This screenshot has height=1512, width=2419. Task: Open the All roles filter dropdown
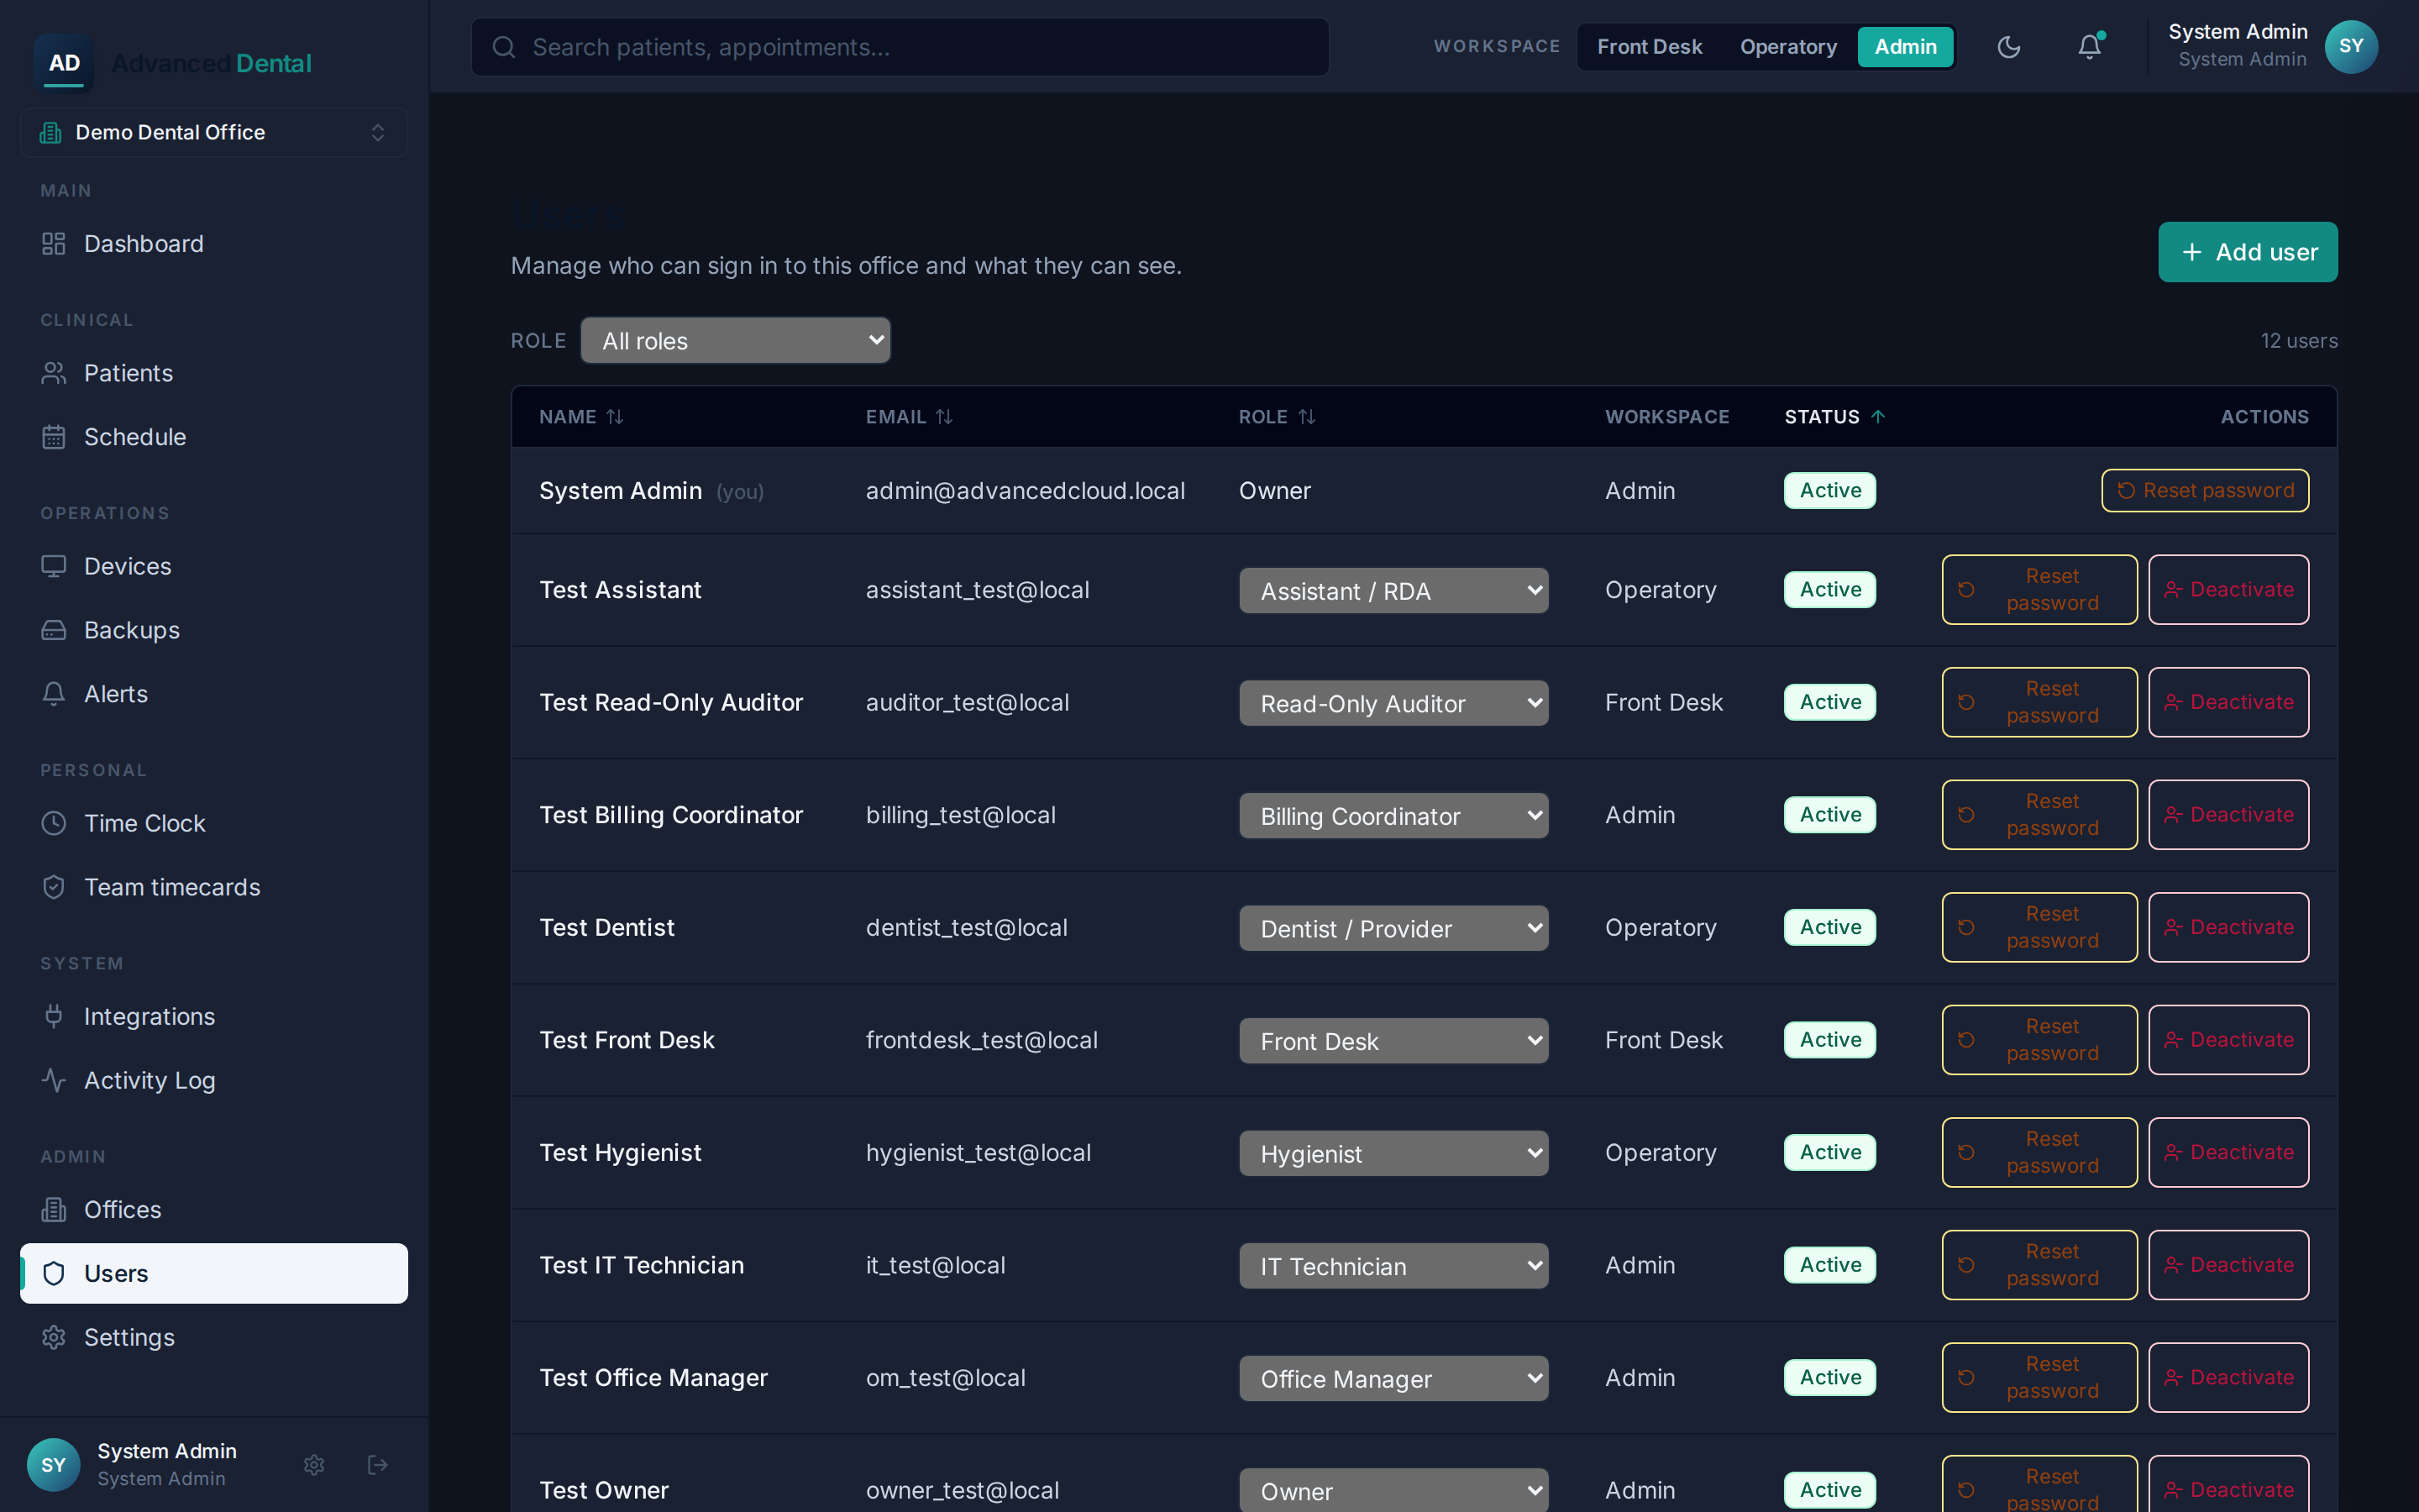(736, 341)
